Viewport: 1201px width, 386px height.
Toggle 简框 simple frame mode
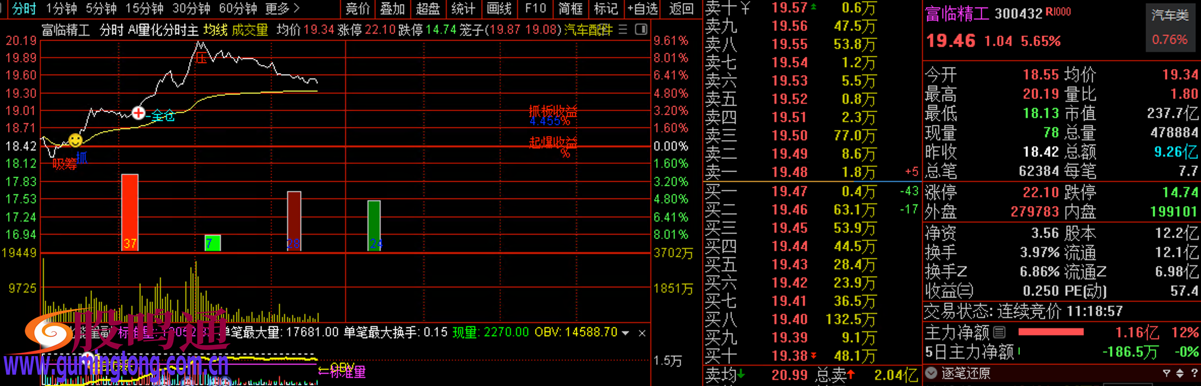pyautogui.click(x=570, y=9)
